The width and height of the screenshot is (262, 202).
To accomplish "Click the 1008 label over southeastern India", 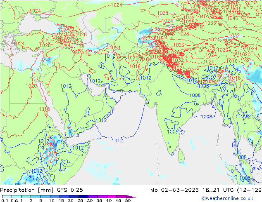I will click(173, 132).
